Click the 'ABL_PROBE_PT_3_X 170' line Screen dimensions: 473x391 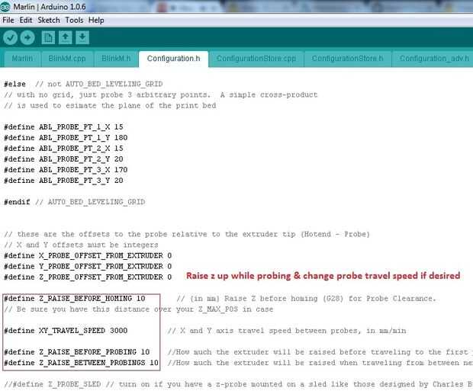(x=66, y=170)
